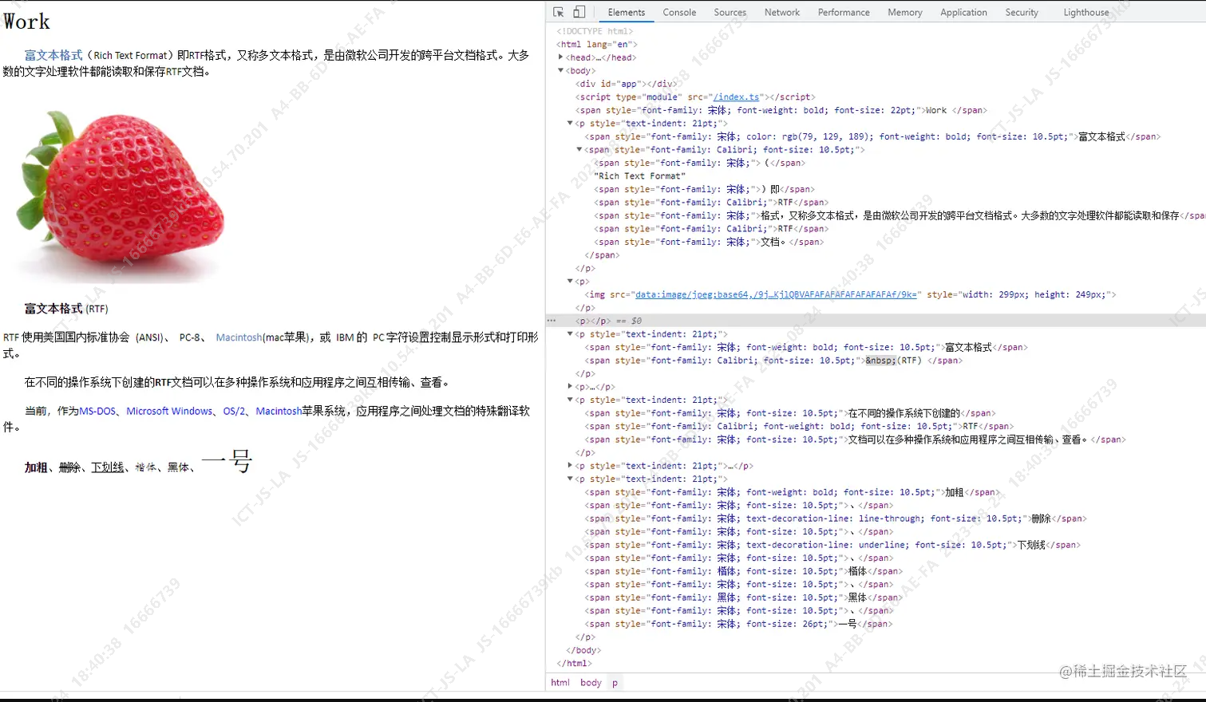Select the span node containing Work
Screen dimensions: 1206x702
(x=781, y=110)
